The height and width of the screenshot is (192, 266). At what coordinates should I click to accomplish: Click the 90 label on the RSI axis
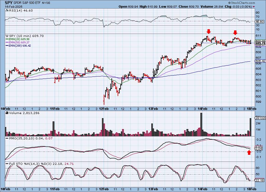257,12
